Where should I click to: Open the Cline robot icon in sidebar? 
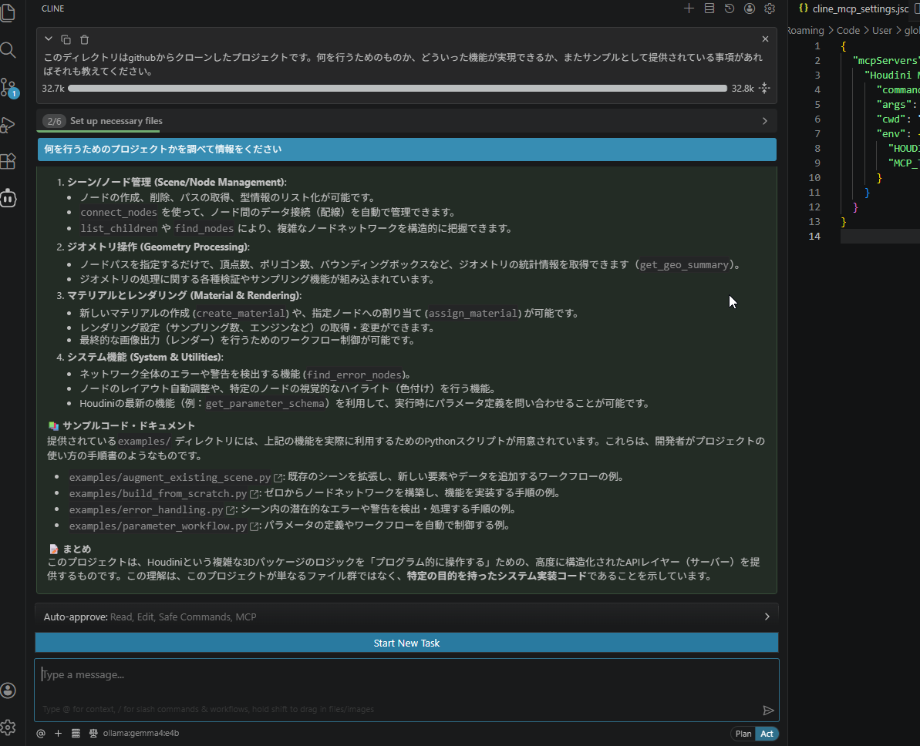pyautogui.click(x=8, y=198)
